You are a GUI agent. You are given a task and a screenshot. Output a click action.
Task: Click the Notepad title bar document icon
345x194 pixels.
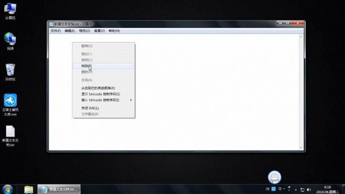tap(51, 24)
